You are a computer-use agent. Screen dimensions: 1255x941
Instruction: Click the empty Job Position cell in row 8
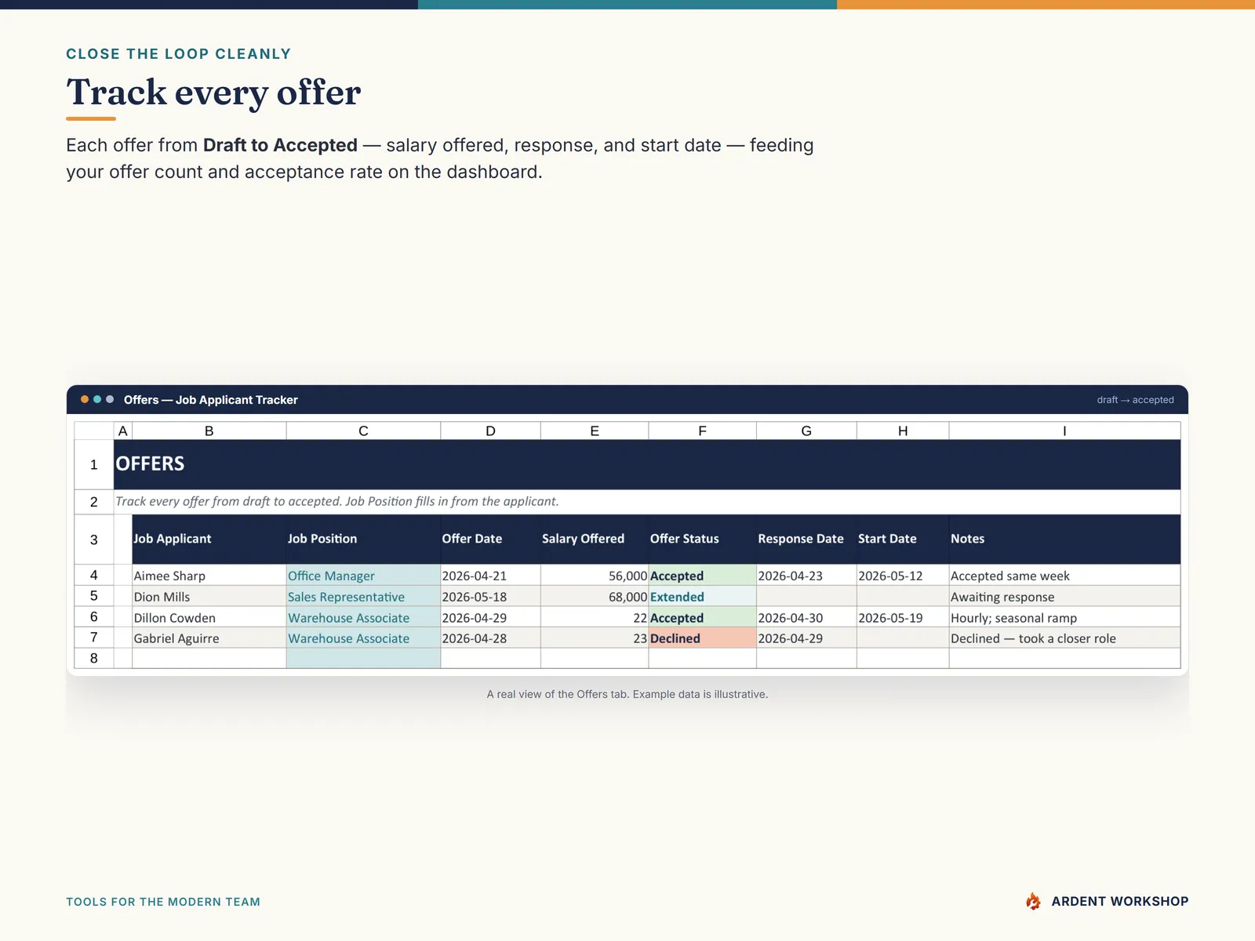[363, 658]
